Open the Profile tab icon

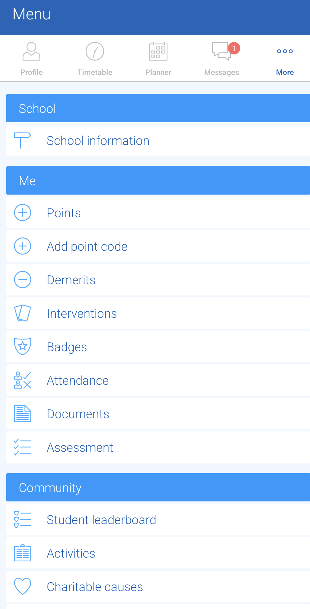pyautogui.click(x=31, y=51)
